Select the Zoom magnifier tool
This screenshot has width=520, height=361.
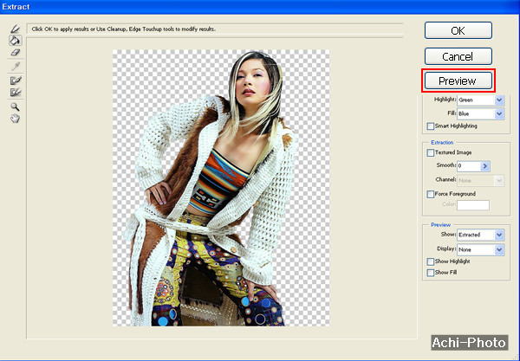click(15, 106)
